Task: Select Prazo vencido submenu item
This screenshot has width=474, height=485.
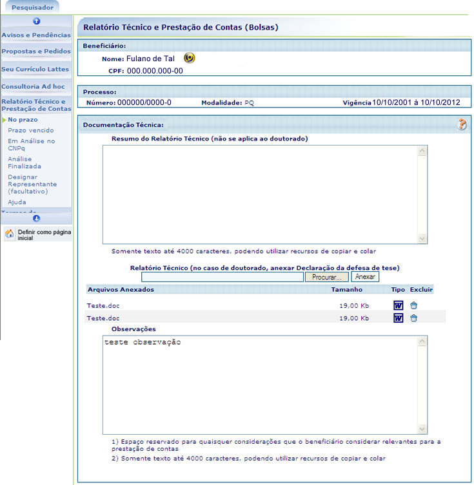Action: (x=31, y=130)
